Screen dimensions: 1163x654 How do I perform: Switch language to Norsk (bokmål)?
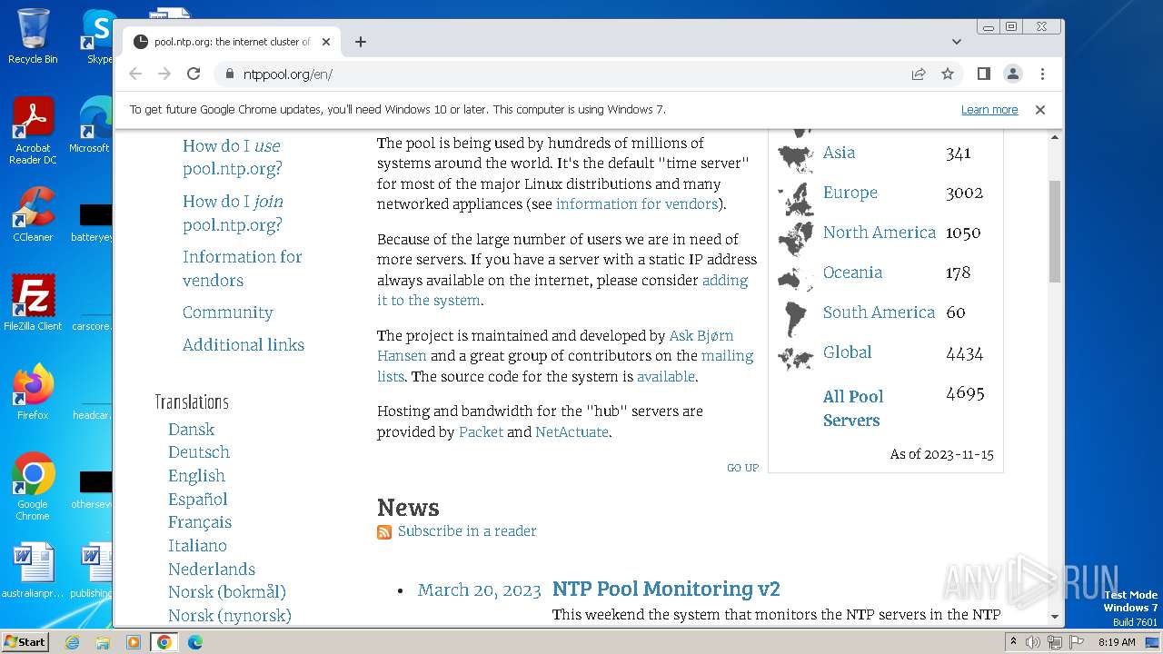click(227, 592)
